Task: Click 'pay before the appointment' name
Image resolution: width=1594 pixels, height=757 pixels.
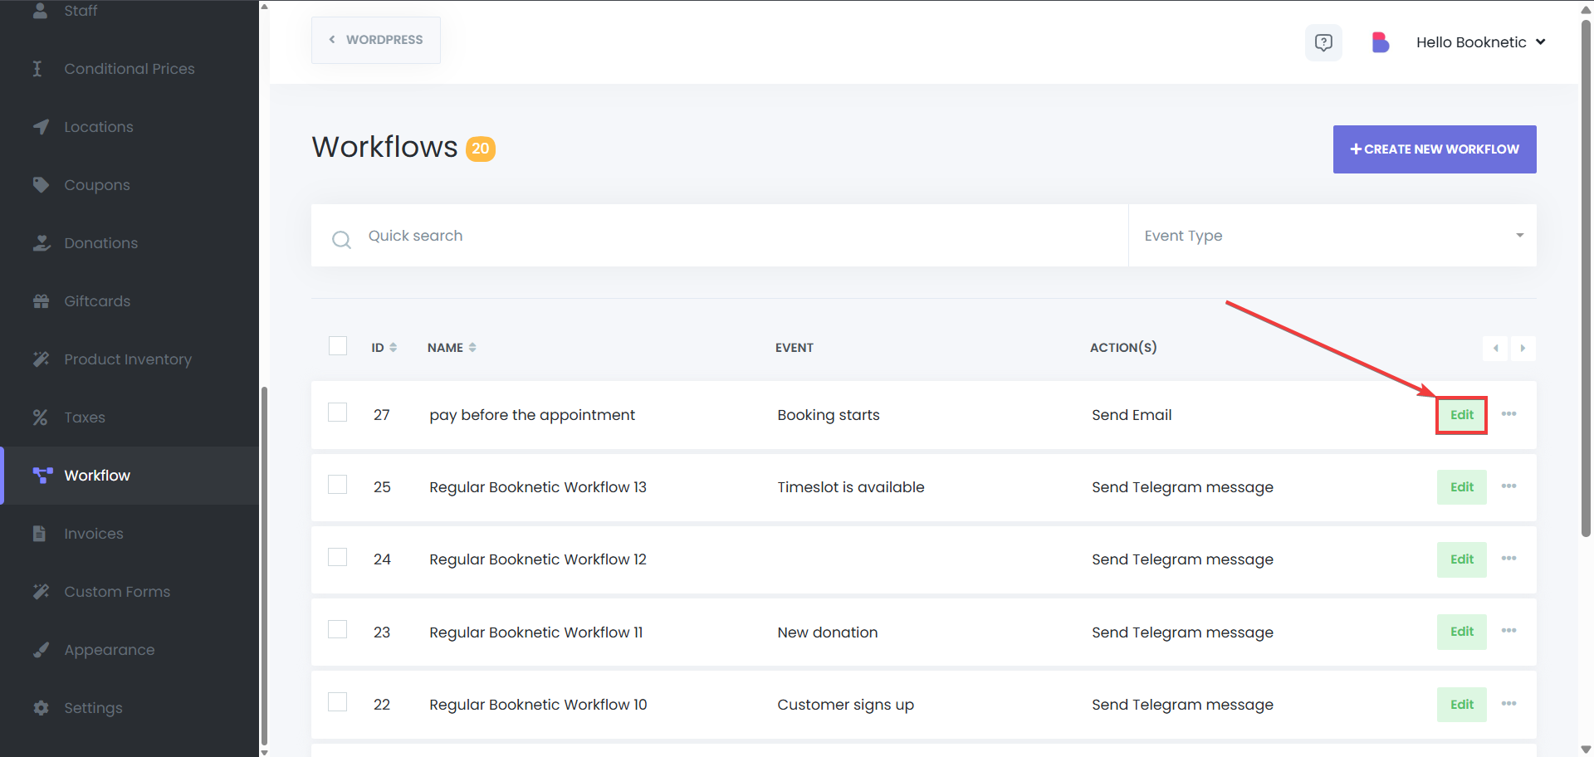Action: pyautogui.click(x=531, y=415)
